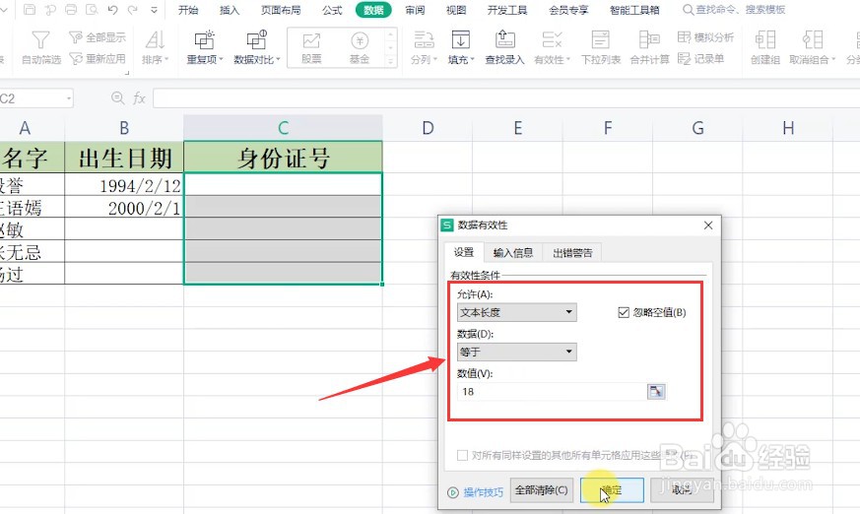Click the 模拟分析 what-if analysis button
The image size is (860, 514).
coord(706,37)
